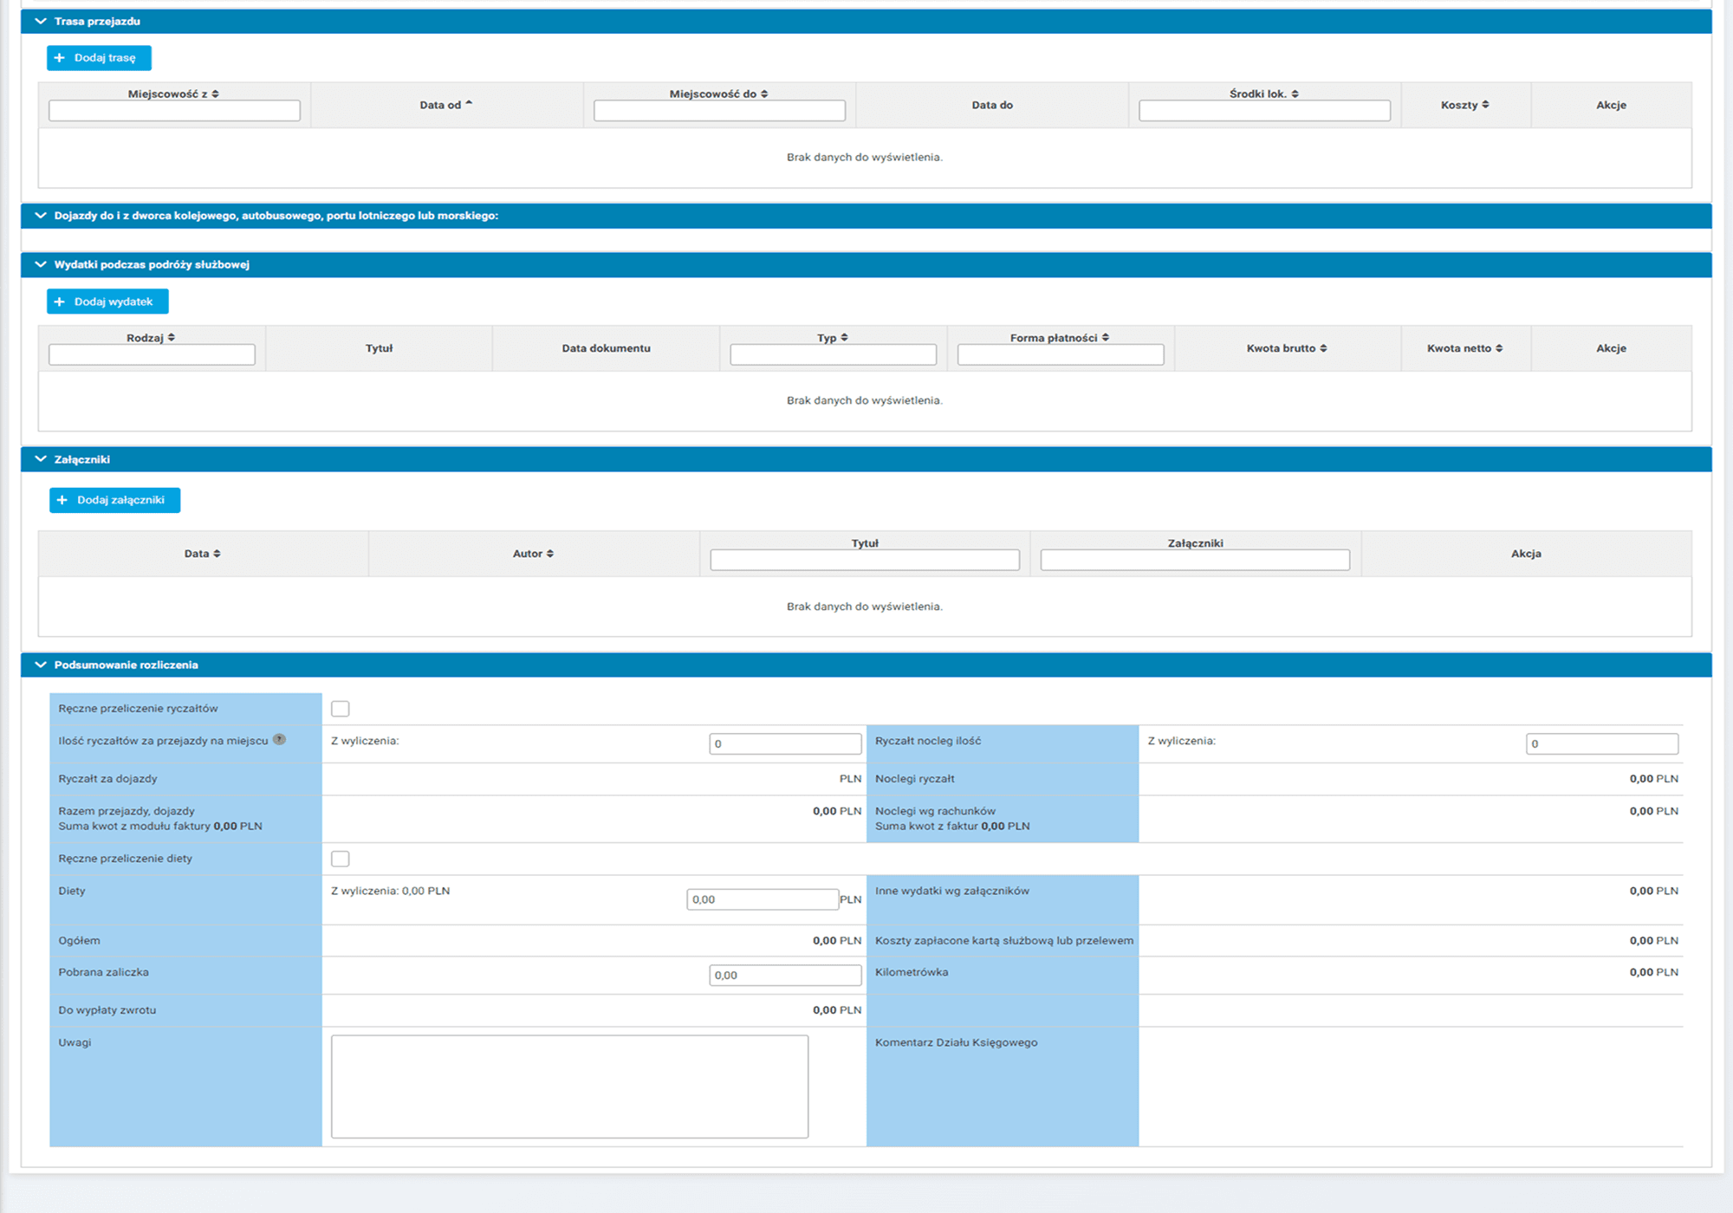Focus the Forma płatności filter field

[x=1061, y=354]
